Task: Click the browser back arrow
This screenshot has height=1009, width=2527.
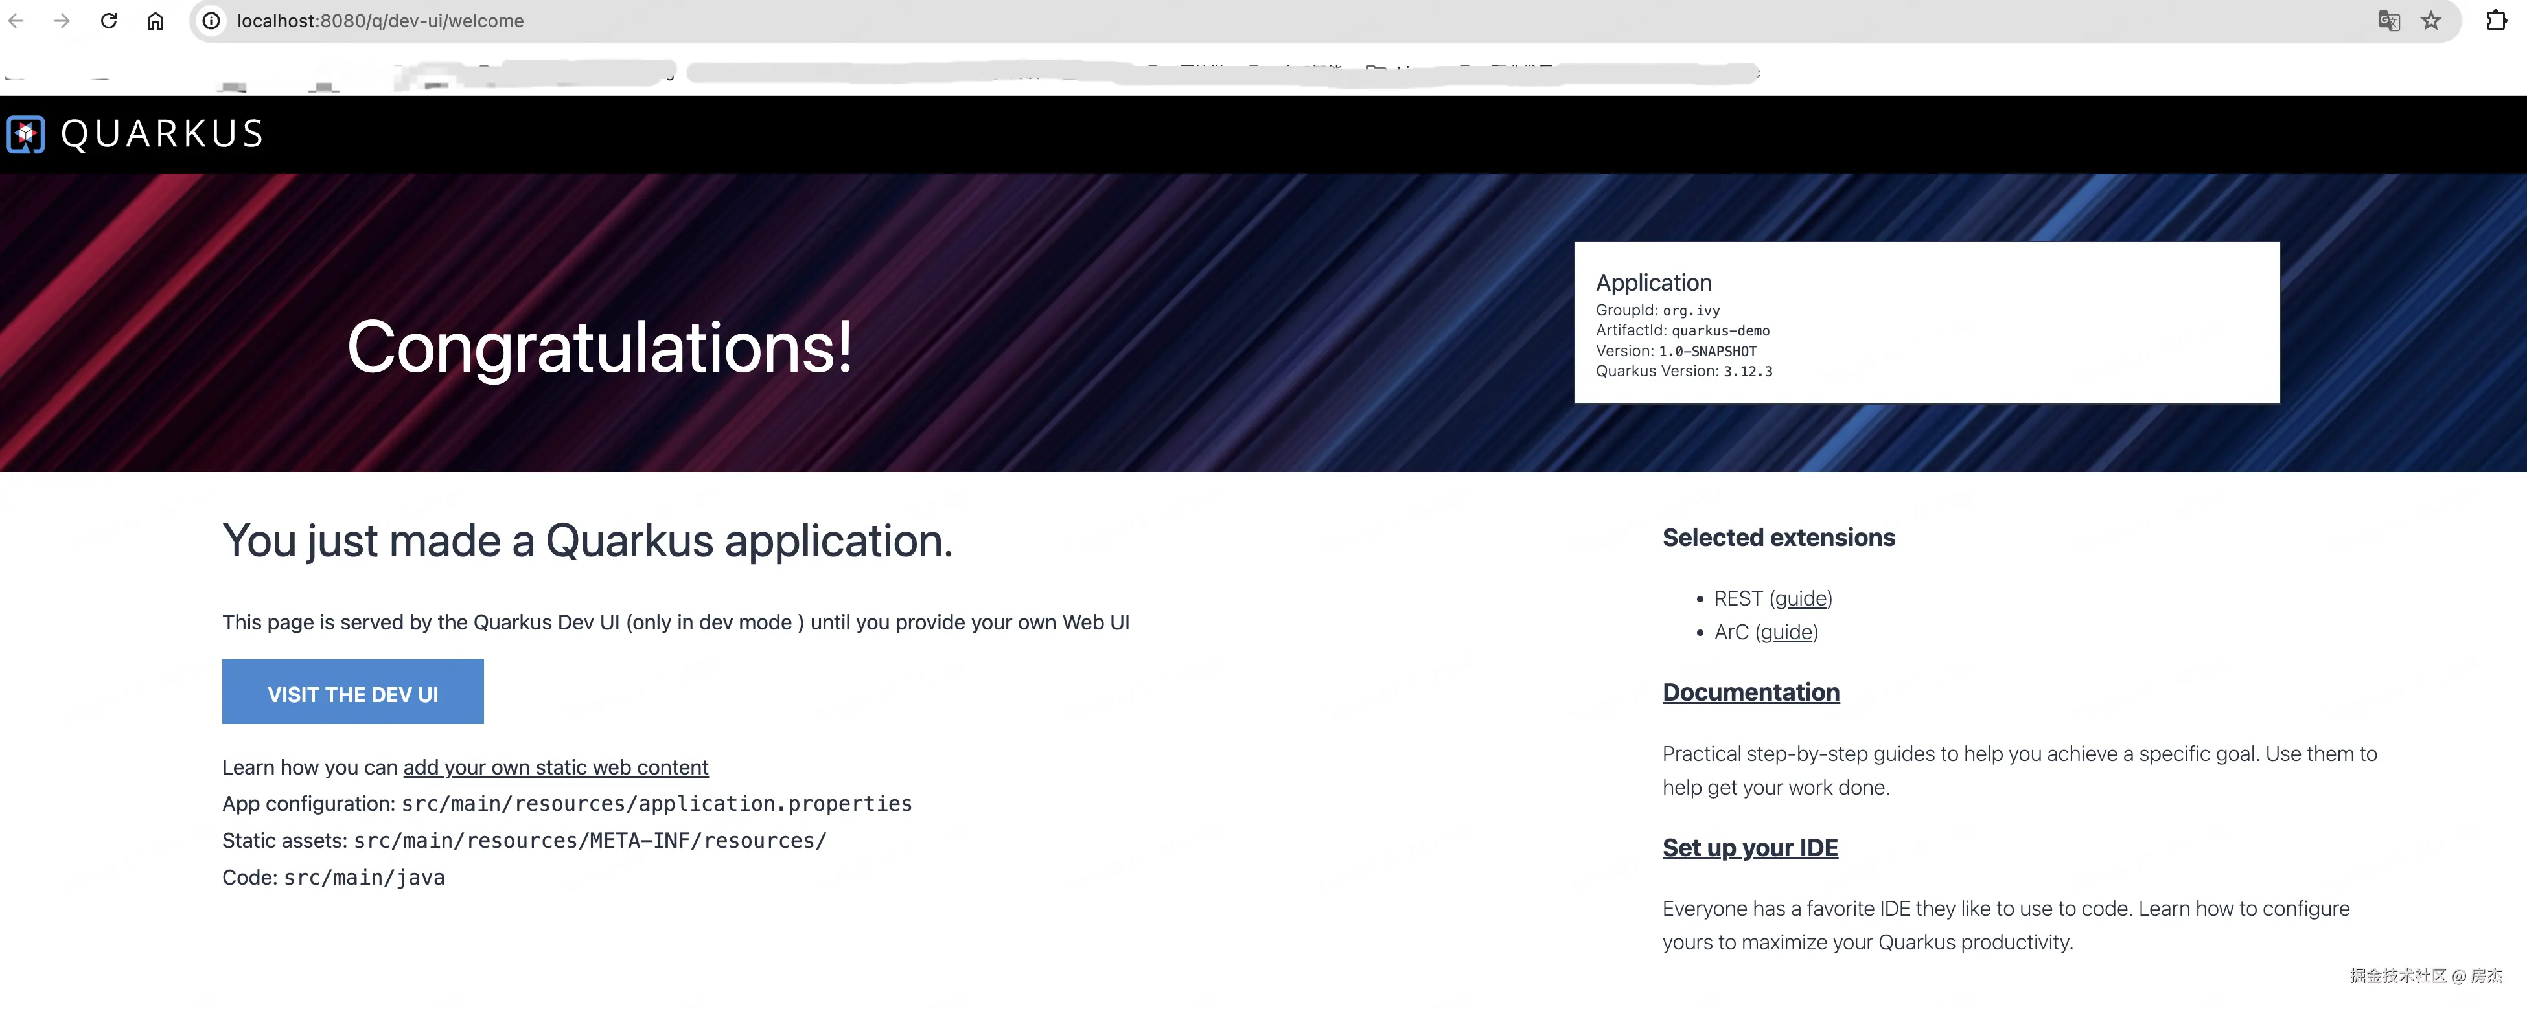Action: [17, 21]
